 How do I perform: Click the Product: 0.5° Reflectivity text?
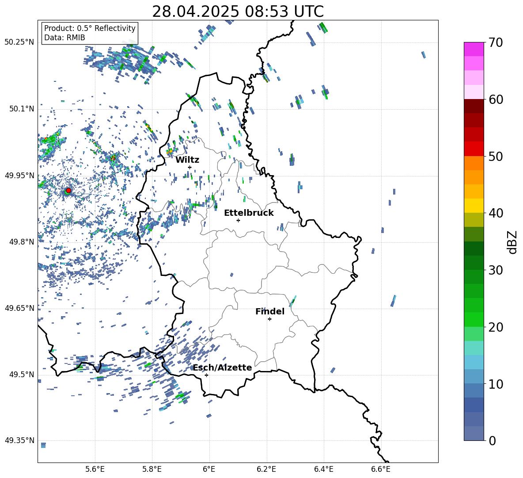pyautogui.click(x=90, y=28)
